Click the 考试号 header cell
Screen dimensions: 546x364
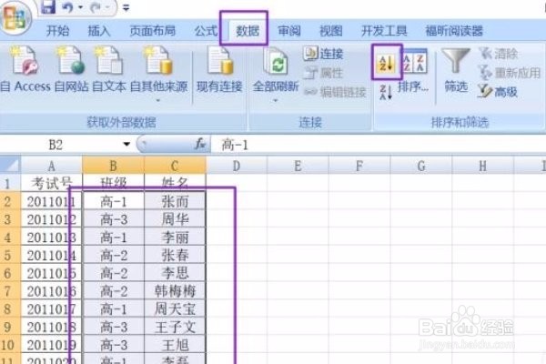pyautogui.click(x=52, y=183)
